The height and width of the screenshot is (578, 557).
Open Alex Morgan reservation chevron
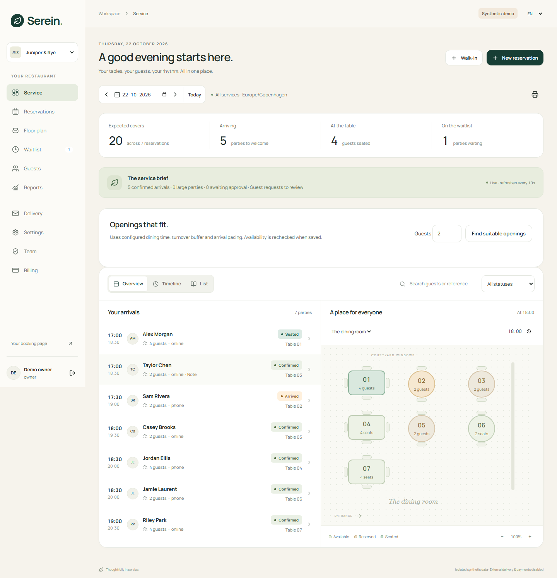[x=309, y=338]
